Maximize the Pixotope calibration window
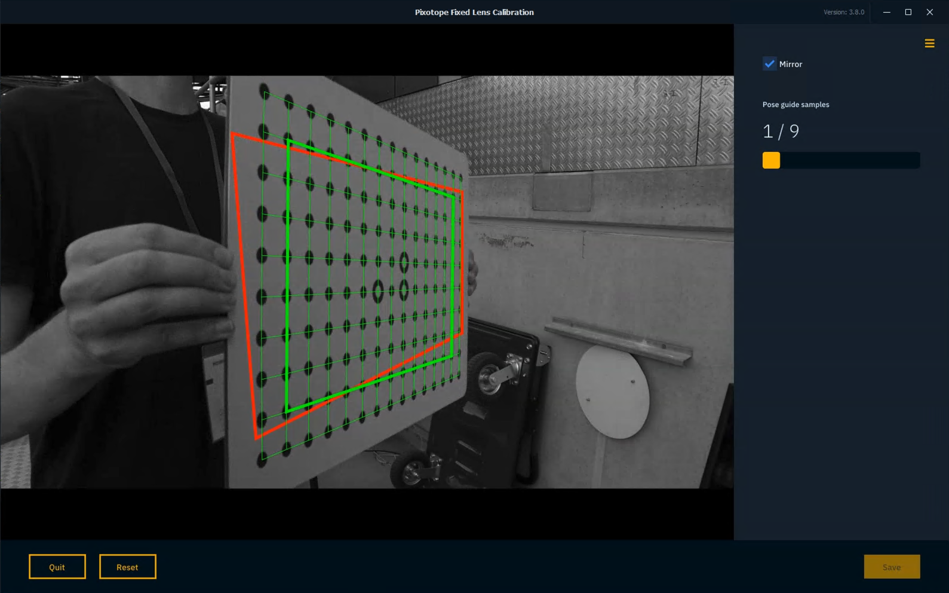949x593 pixels. click(908, 12)
